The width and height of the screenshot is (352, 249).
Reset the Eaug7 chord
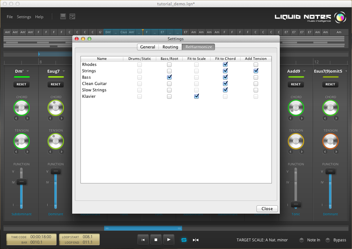(56, 84)
